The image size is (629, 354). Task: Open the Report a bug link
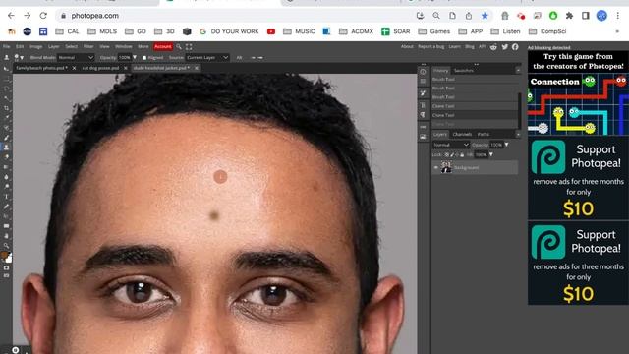[x=430, y=47]
